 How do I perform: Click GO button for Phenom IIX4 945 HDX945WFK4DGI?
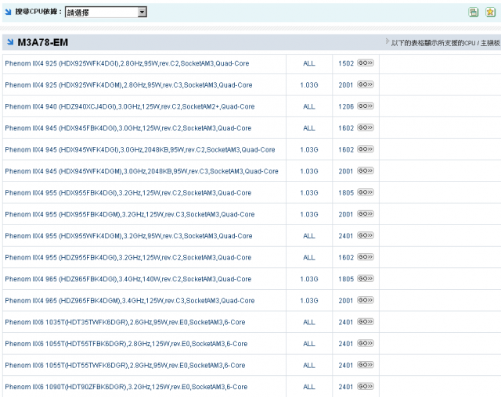(366, 149)
